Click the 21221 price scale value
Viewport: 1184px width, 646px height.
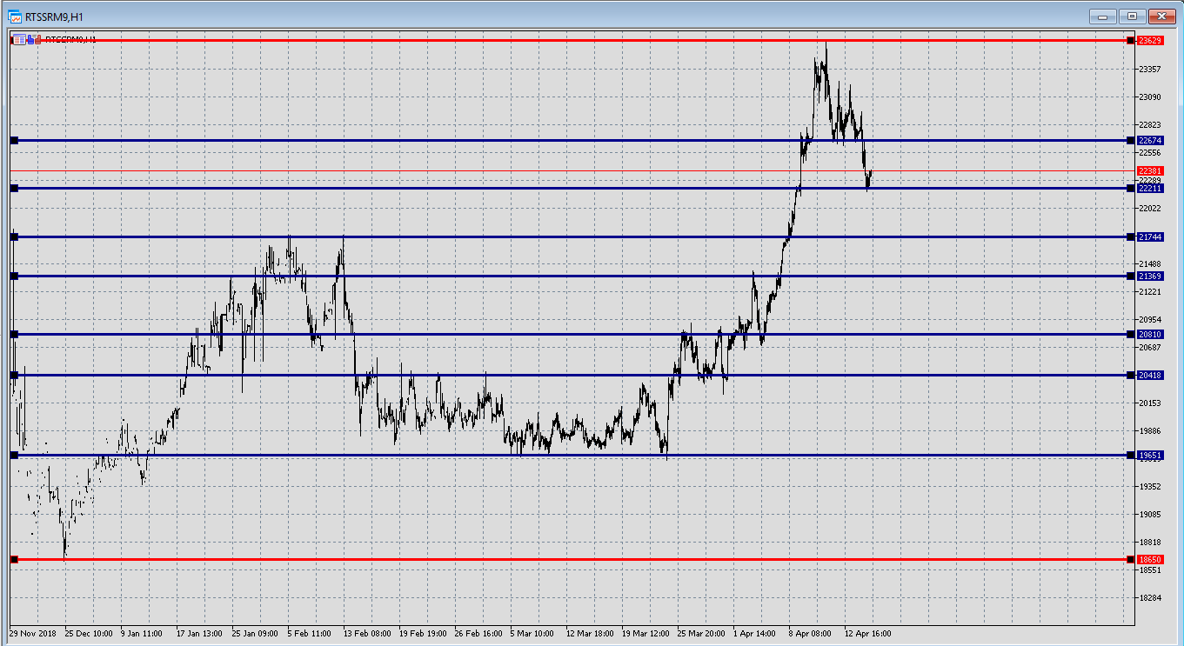[x=1150, y=291]
